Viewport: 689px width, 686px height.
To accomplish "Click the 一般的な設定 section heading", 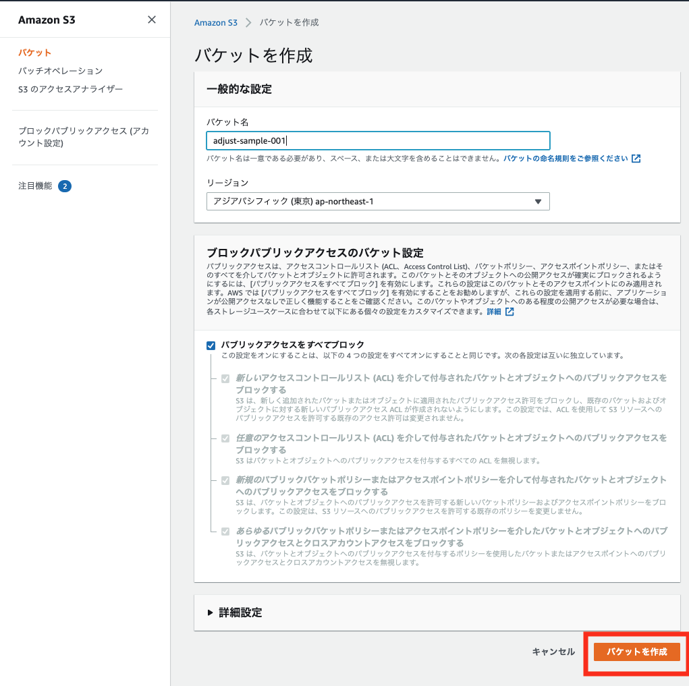I will tap(239, 89).
